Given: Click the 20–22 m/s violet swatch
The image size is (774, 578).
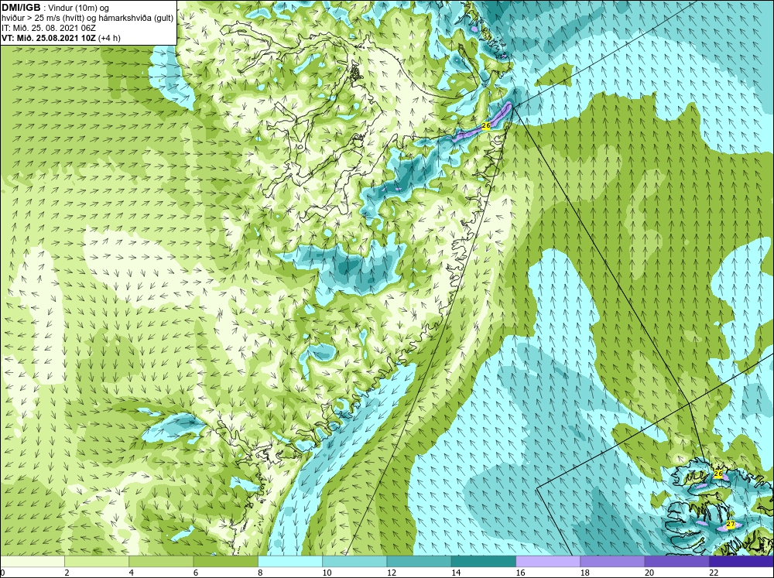Looking at the screenshot, I should 676,562.
